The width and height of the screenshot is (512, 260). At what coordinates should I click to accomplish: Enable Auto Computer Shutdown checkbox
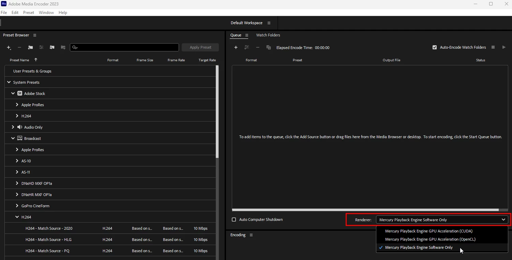[234, 220]
